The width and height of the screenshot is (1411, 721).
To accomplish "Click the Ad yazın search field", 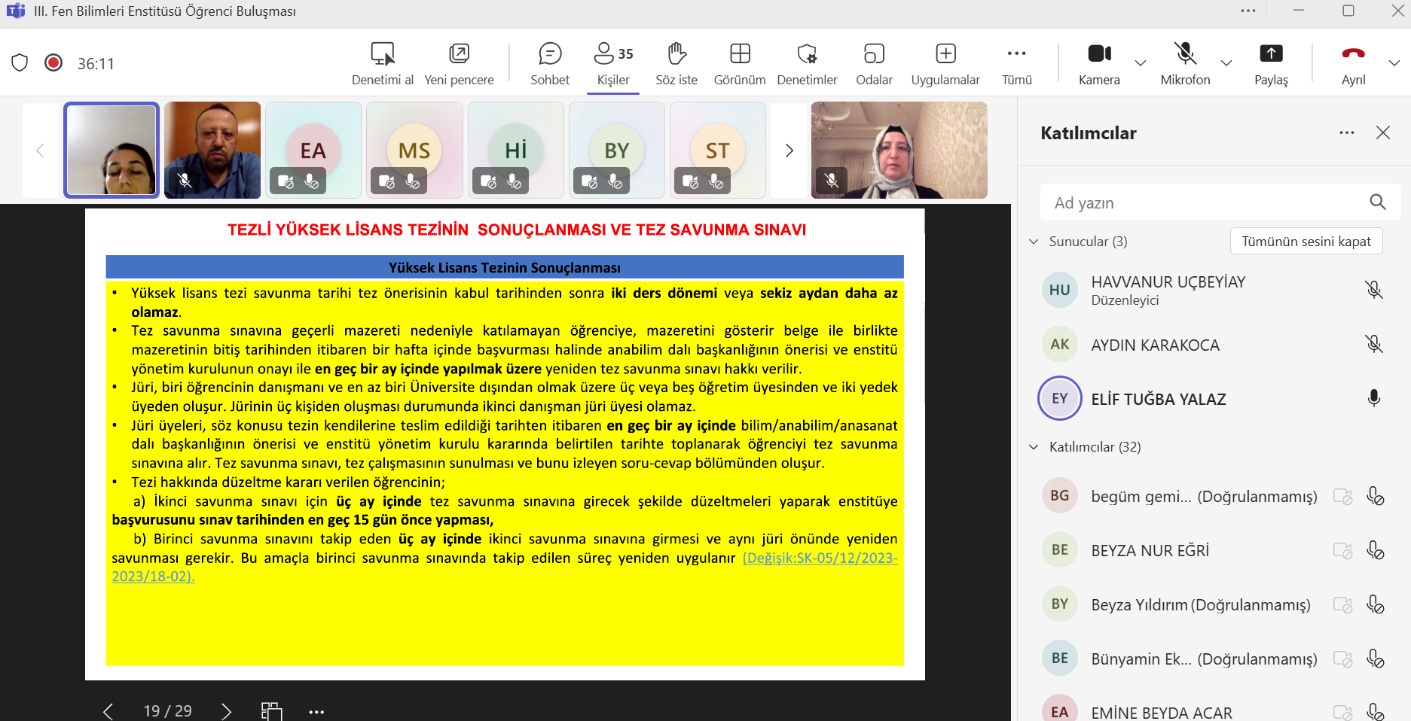I will point(1205,202).
